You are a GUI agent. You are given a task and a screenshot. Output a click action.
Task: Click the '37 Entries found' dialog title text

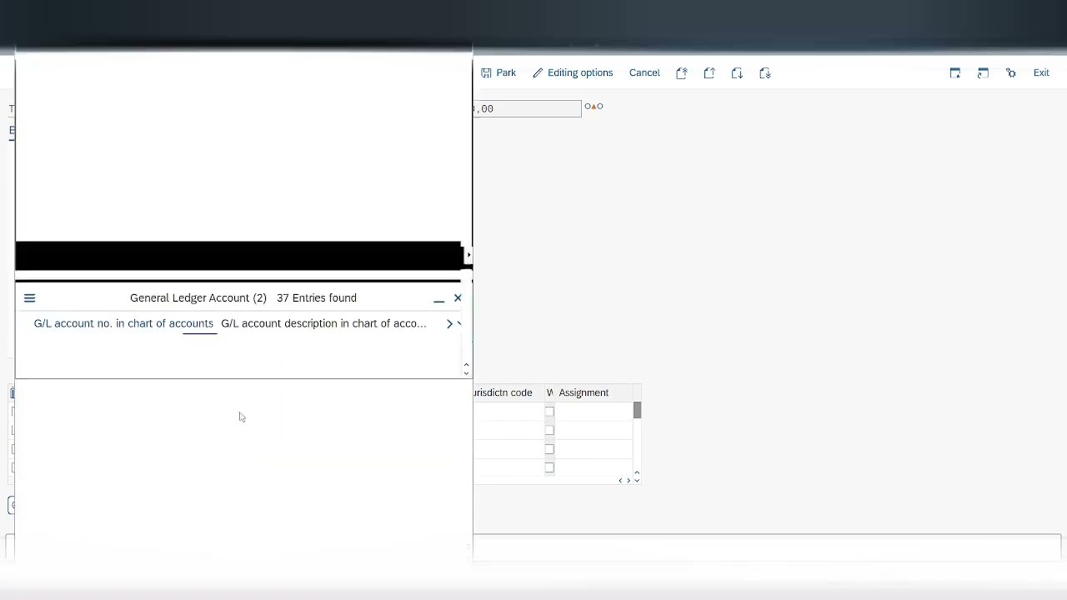point(317,298)
